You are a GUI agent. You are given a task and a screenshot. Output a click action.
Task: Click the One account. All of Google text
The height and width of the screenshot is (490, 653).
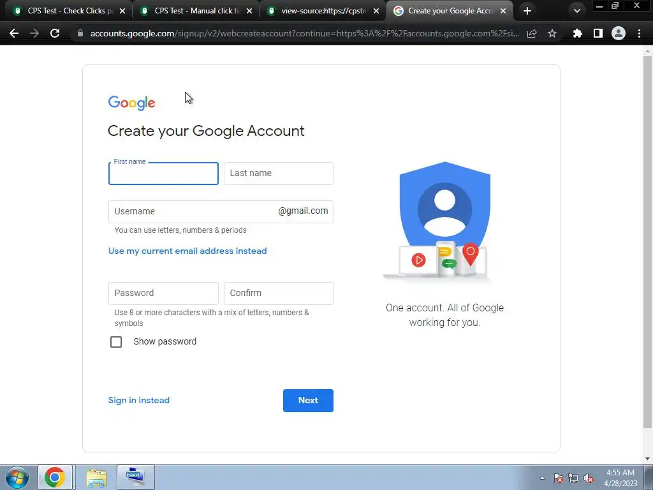point(444,315)
